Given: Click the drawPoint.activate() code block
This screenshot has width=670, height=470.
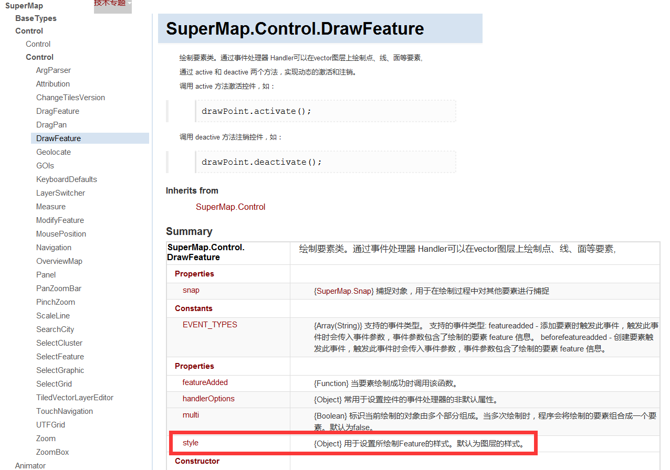Looking at the screenshot, I should (325, 111).
